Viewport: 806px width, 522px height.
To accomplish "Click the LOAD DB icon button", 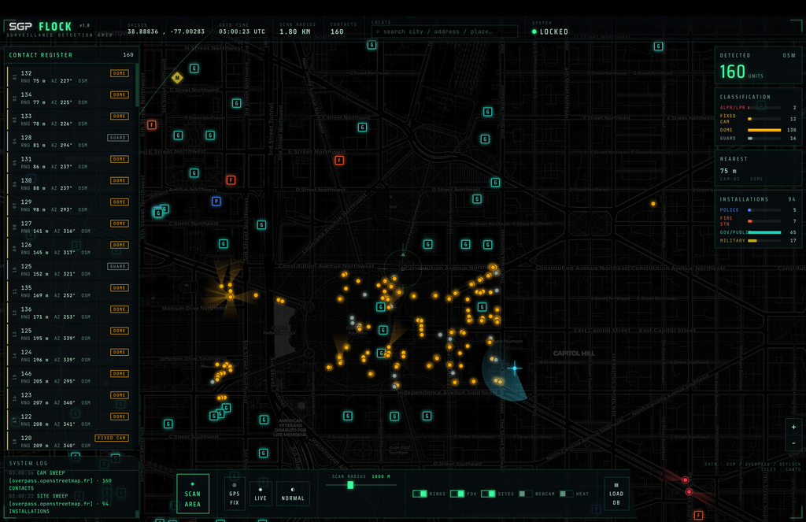I will click(x=616, y=494).
